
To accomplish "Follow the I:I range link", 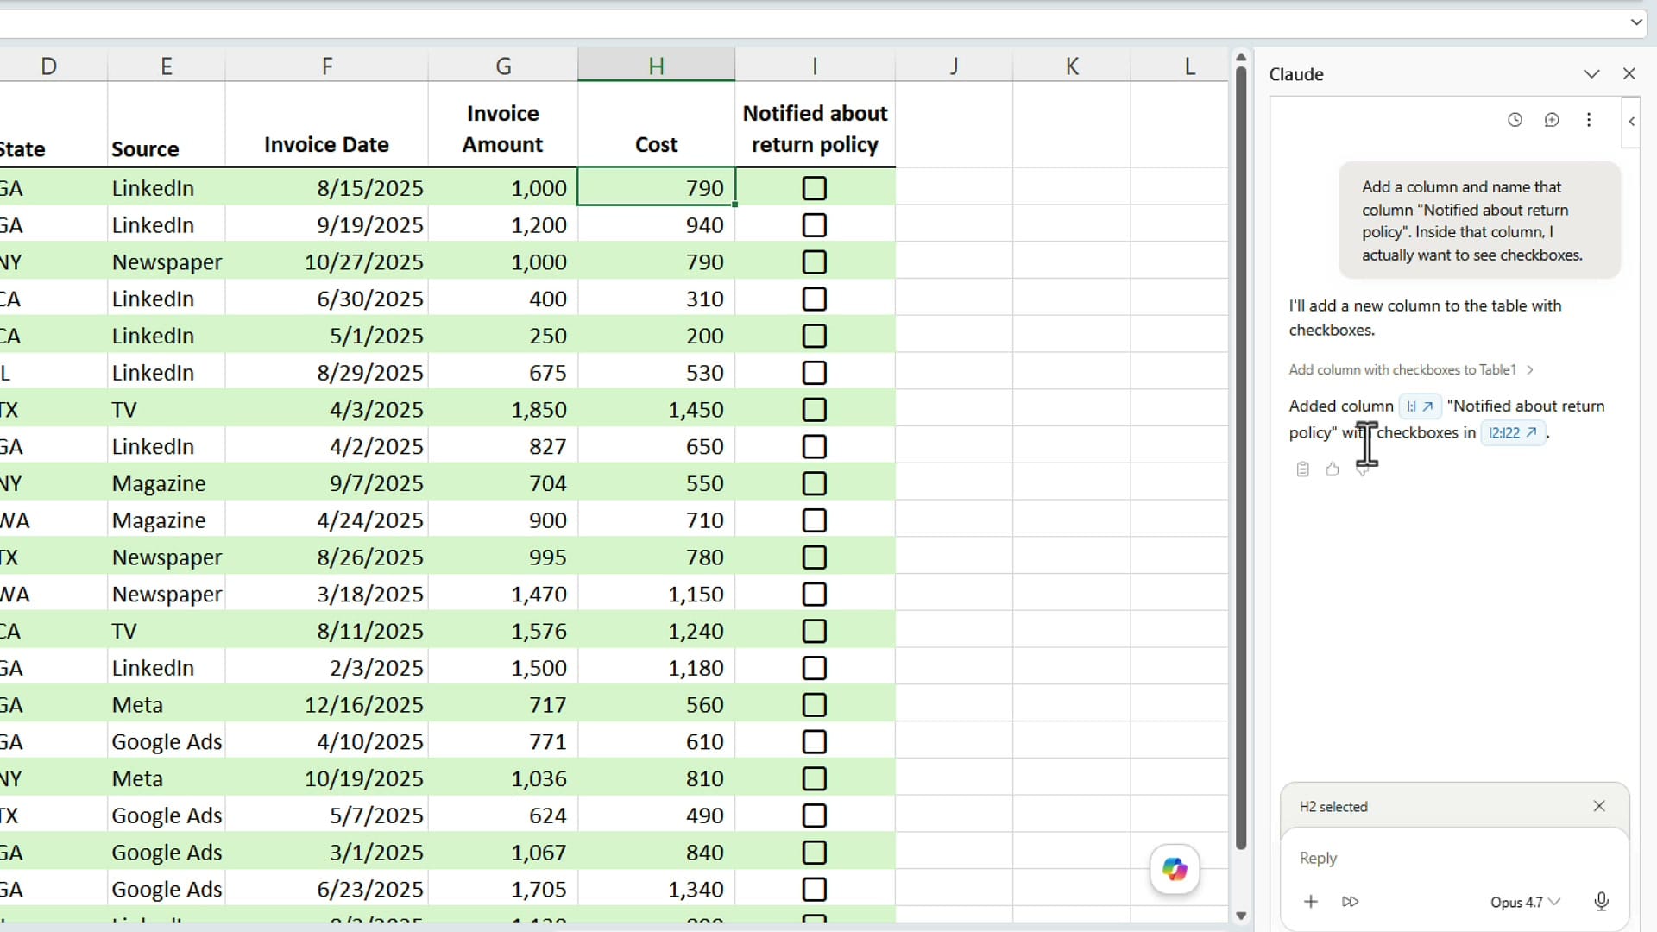I will 1419,406.
